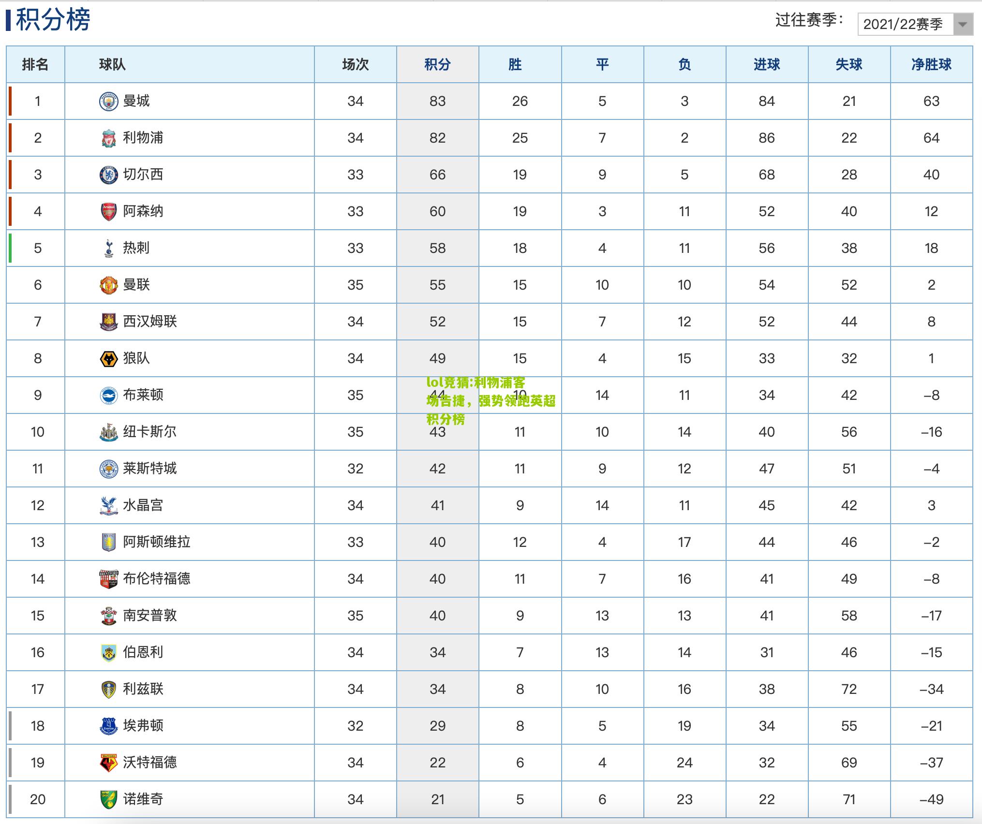
Task: Click the 热刺 club crest icon
Action: click(x=108, y=249)
